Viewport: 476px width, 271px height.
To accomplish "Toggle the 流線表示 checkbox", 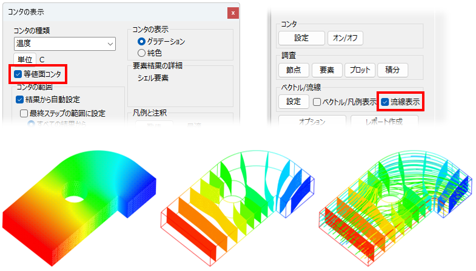I will click(385, 102).
